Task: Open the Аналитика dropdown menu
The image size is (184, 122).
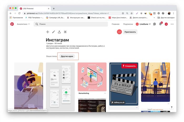Action: [x=23, y=24]
